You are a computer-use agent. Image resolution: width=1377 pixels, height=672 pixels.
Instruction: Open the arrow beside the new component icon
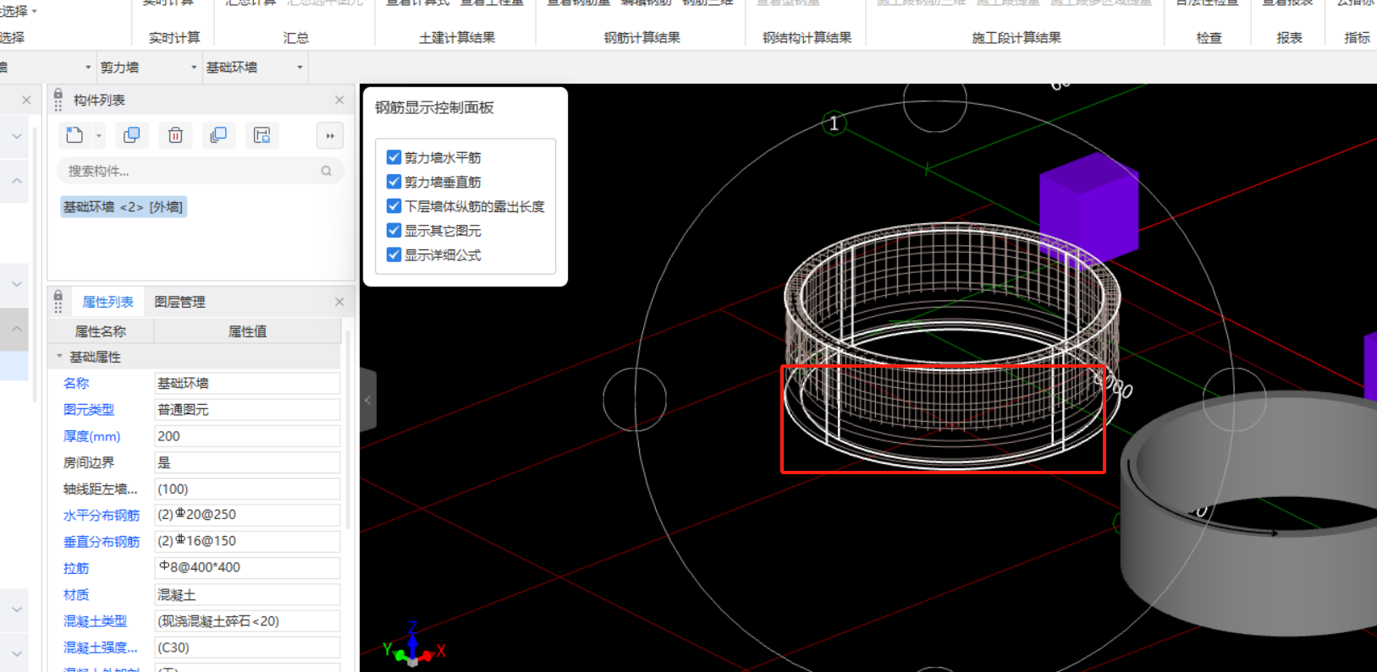coord(99,135)
